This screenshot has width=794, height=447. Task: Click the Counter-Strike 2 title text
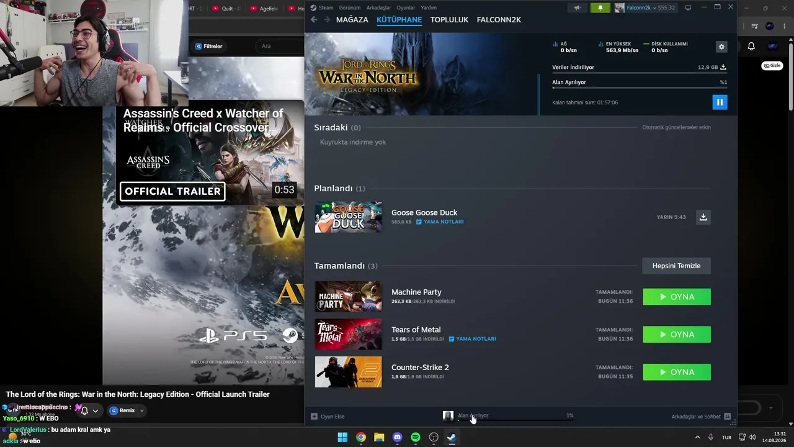click(420, 368)
